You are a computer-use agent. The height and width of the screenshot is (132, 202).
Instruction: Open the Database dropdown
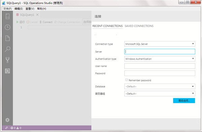[x=160, y=86]
